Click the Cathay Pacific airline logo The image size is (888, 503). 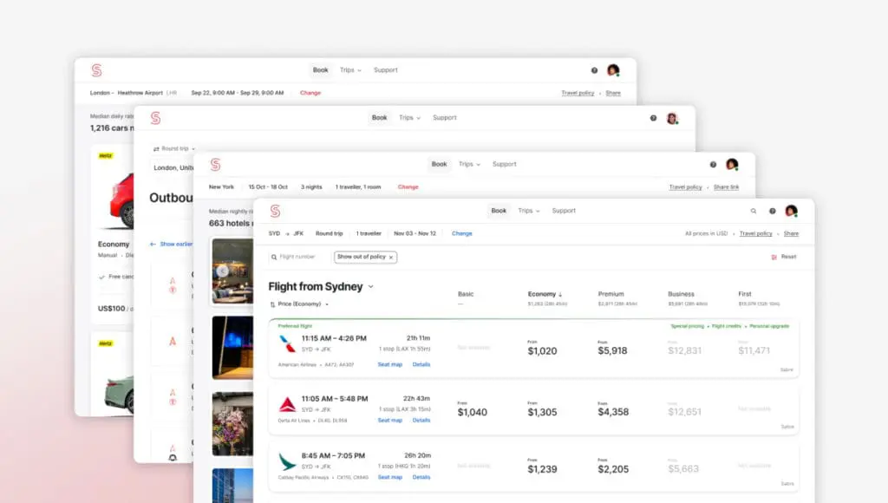(x=287, y=461)
